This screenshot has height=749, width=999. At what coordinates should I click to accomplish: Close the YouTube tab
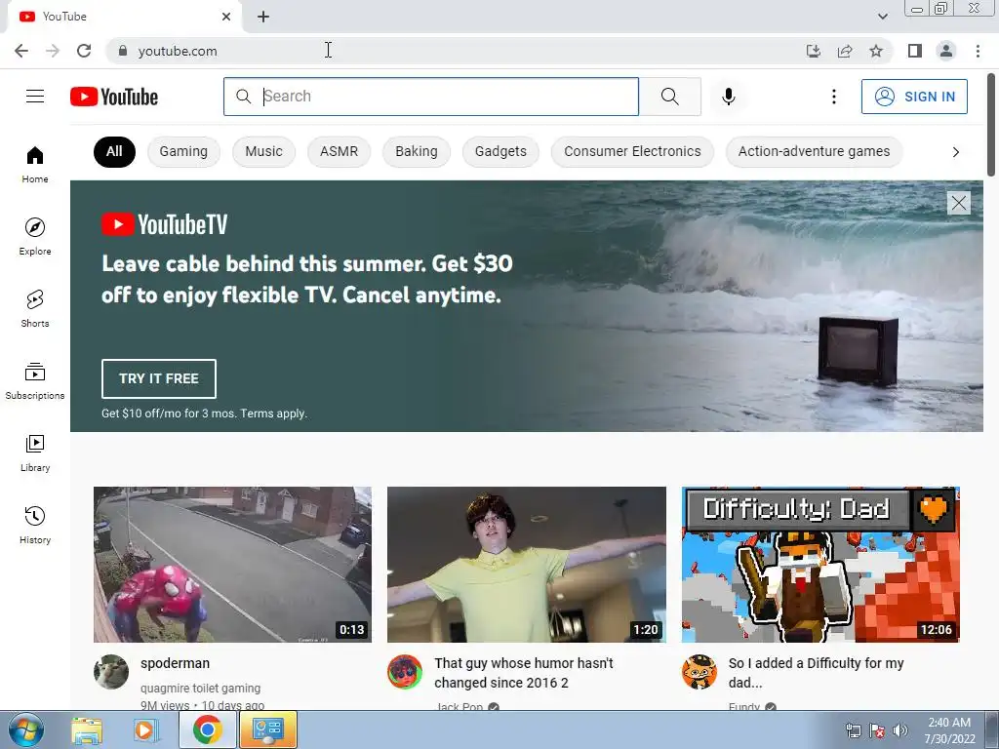coord(226,17)
